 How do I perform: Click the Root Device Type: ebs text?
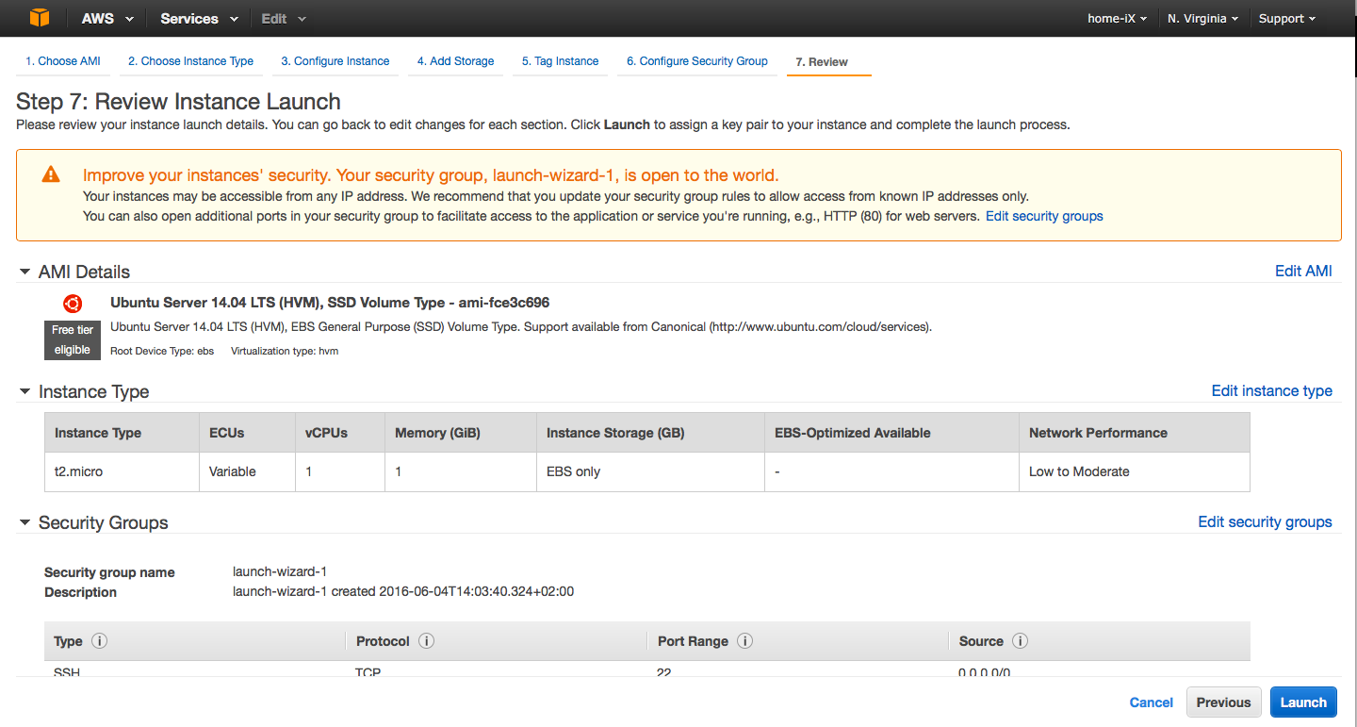pyautogui.click(x=162, y=351)
